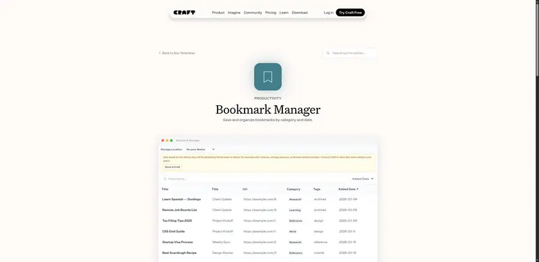Click the Craft logo
539x262 pixels.
[x=184, y=12]
